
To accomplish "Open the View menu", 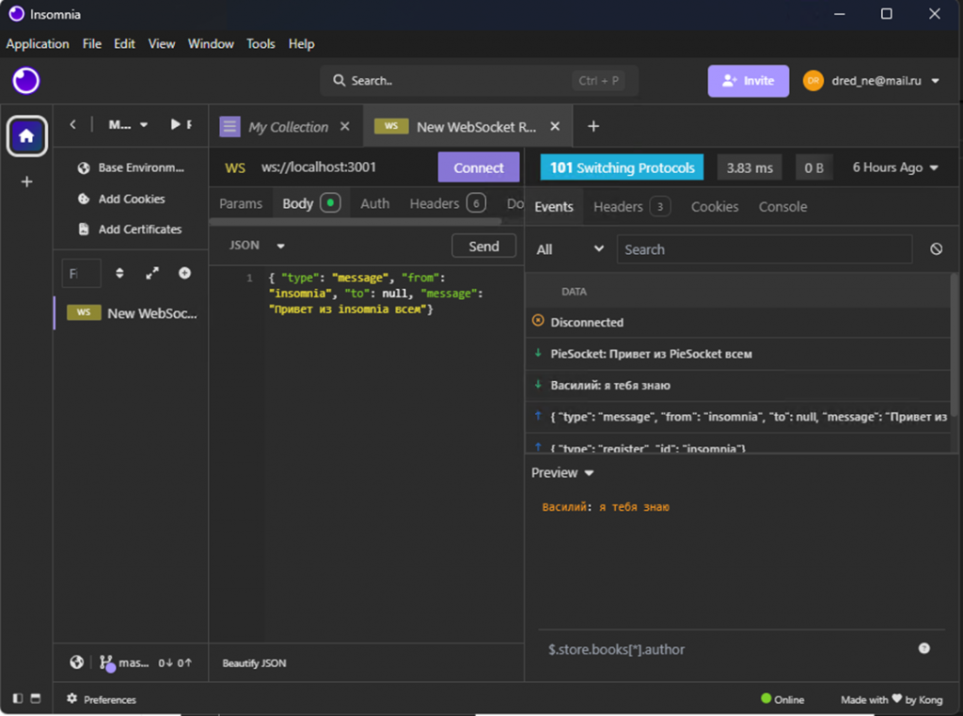I will 162,43.
